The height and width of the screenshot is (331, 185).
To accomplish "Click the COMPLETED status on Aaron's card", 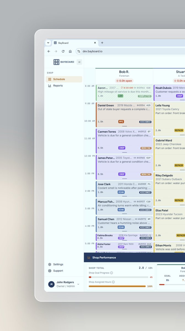I will pyautogui.click(x=145, y=96).
